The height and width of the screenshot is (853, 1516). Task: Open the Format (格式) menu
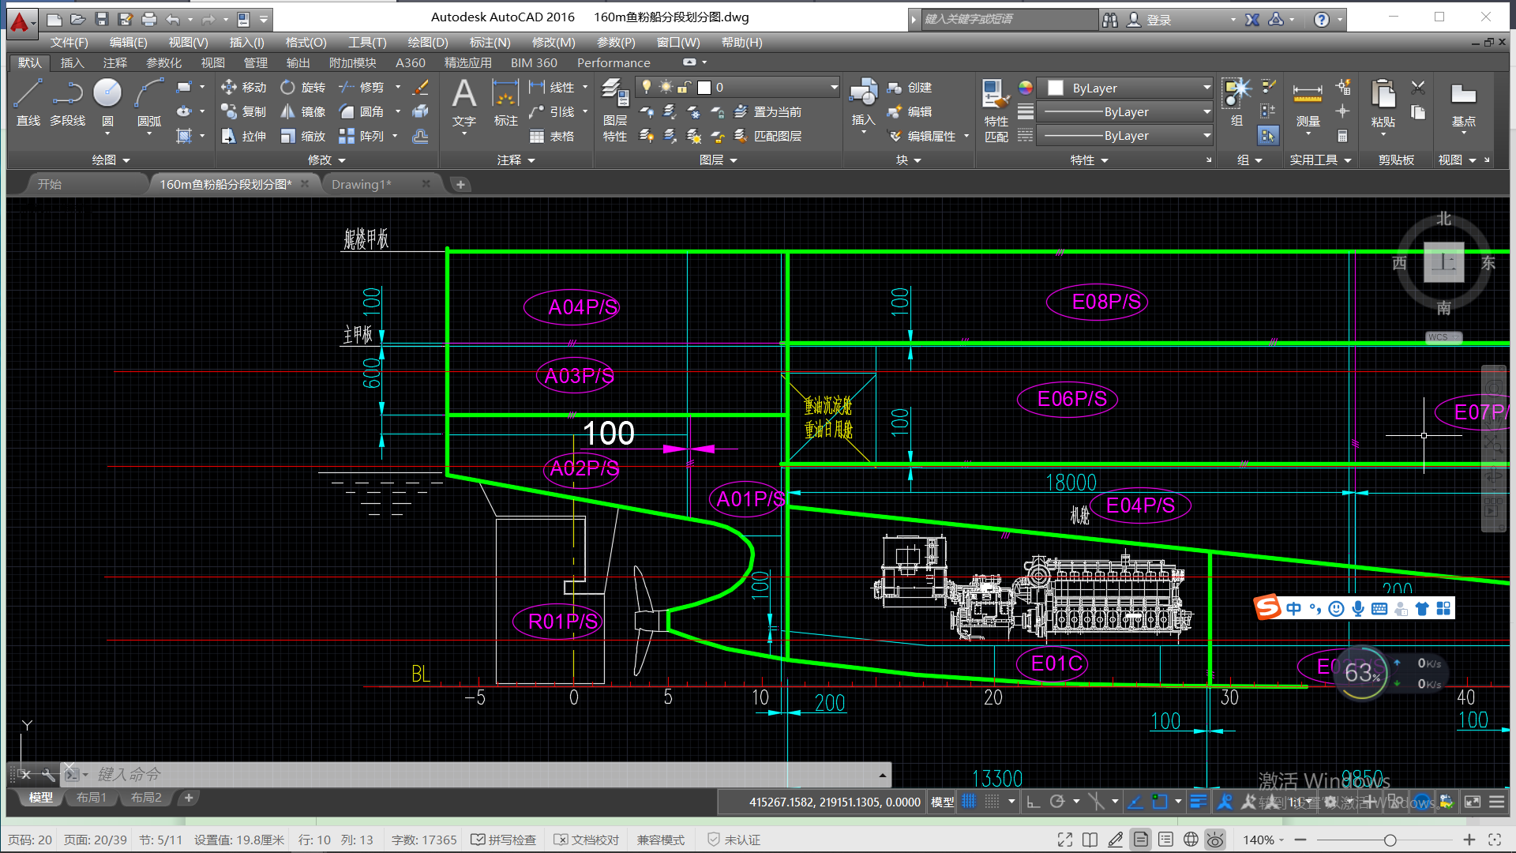click(306, 42)
